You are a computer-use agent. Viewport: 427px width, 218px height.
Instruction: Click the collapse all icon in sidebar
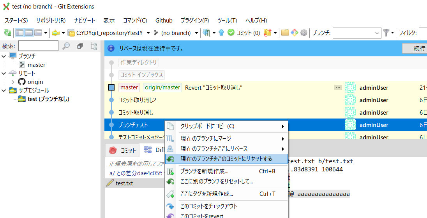coord(80,46)
